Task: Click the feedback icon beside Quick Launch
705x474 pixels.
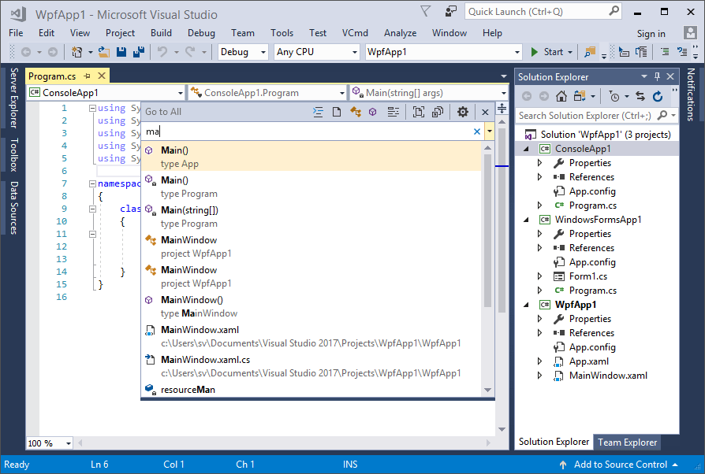Action: 450,12
